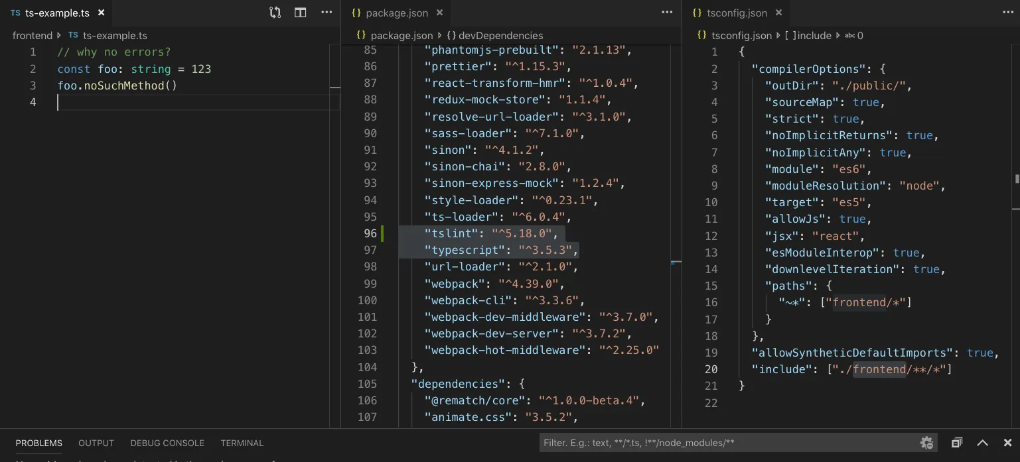The width and height of the screenshot is (1020, 462).
Task: Click the "sourceMap": true option
Action: (825, 102)
